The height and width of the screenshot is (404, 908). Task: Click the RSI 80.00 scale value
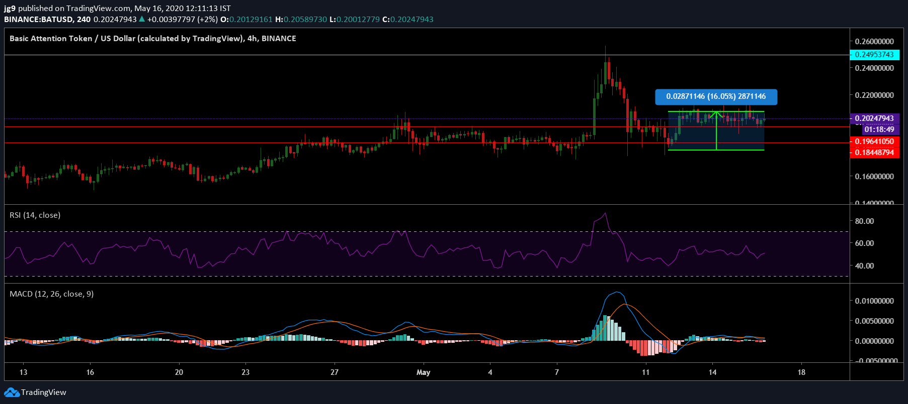tap(864, 221)
